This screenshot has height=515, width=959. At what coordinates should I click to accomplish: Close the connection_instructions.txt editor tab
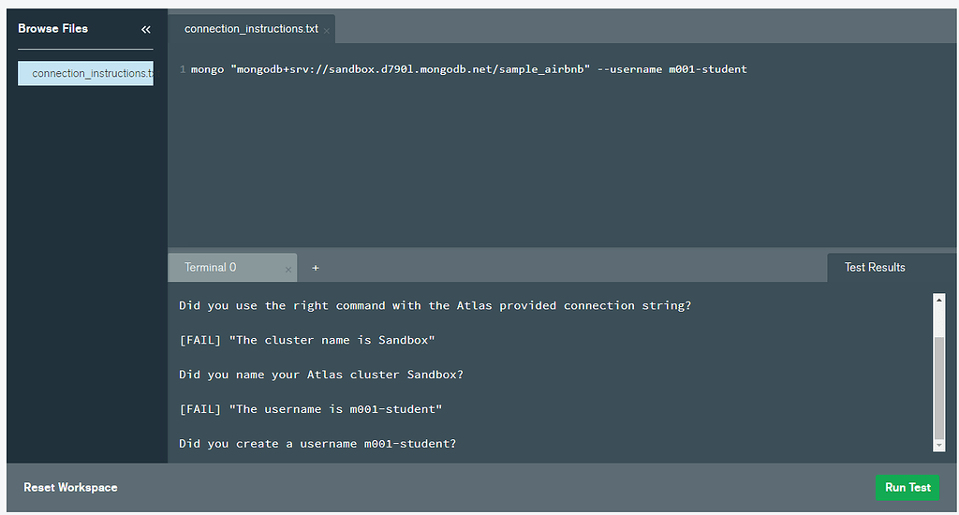pyautogui.click(x=326, y=30)
